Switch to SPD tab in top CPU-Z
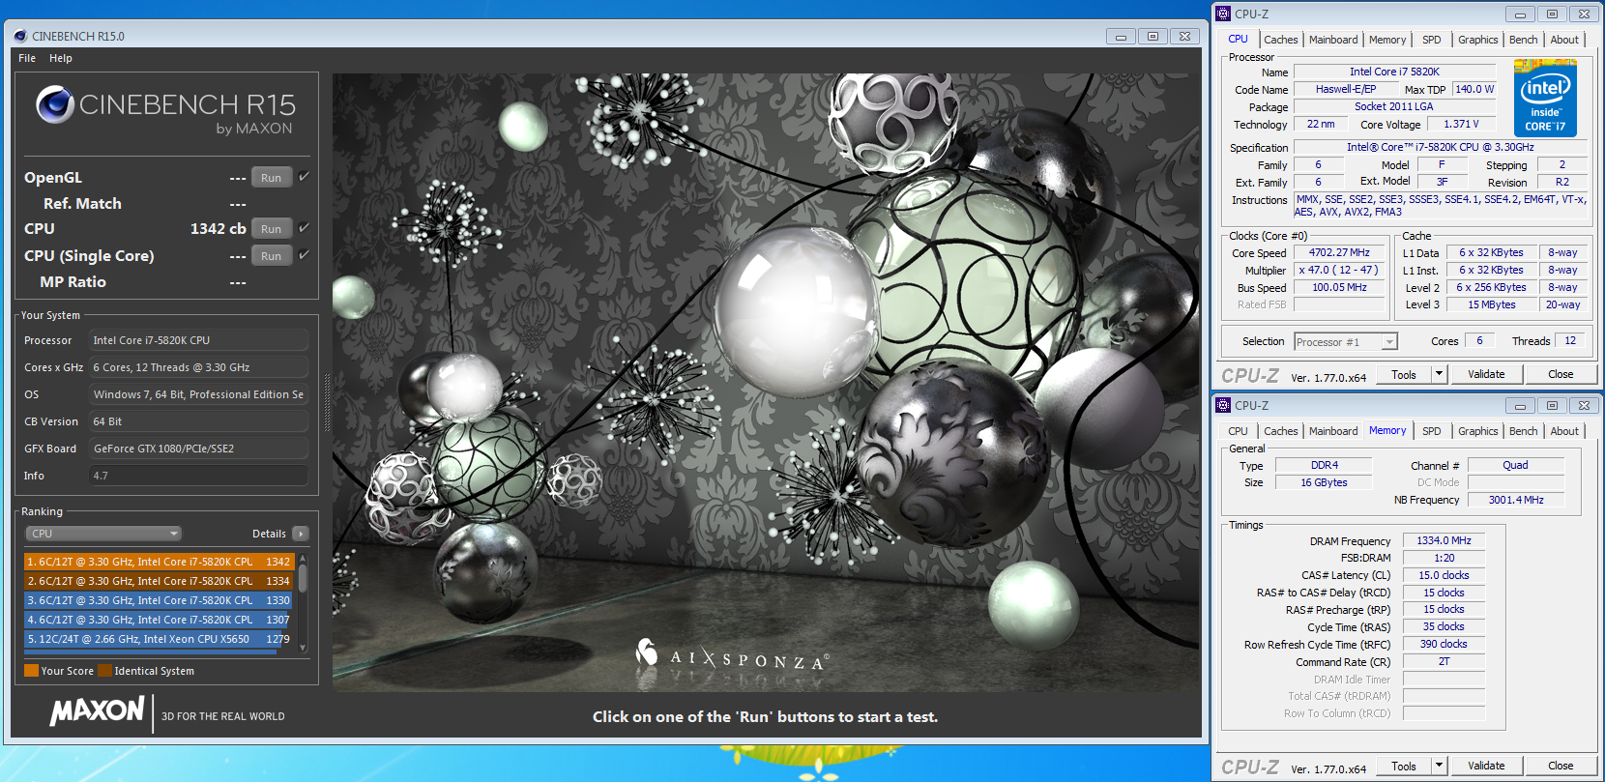The height and width of the screenshot is (782, 1605). click(x=1432, y=40)
